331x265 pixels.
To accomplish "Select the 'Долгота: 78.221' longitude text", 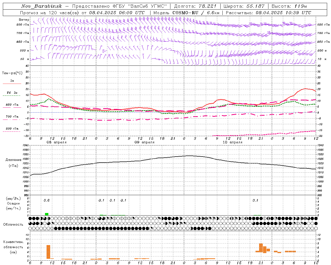I will point(195,6).
